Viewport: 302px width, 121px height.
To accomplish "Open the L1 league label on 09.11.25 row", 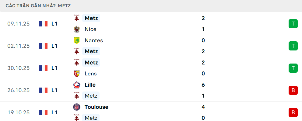I will coord(54,24).
